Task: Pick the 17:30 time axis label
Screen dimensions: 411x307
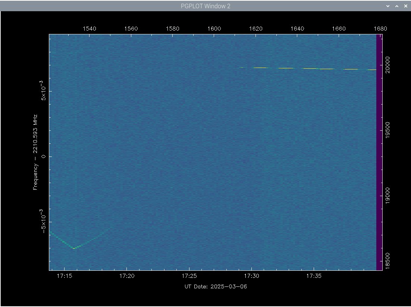Action: tap(251, 276)
